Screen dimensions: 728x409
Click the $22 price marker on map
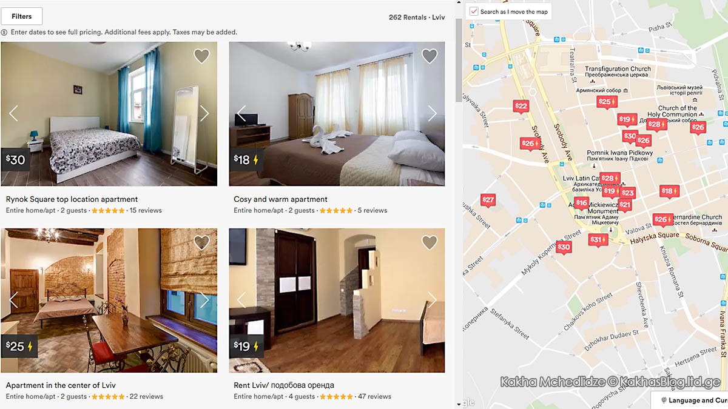(521, 107)
